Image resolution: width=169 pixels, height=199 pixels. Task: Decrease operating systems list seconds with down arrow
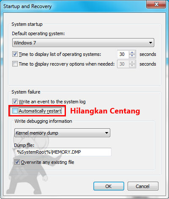tap(132, 56)
